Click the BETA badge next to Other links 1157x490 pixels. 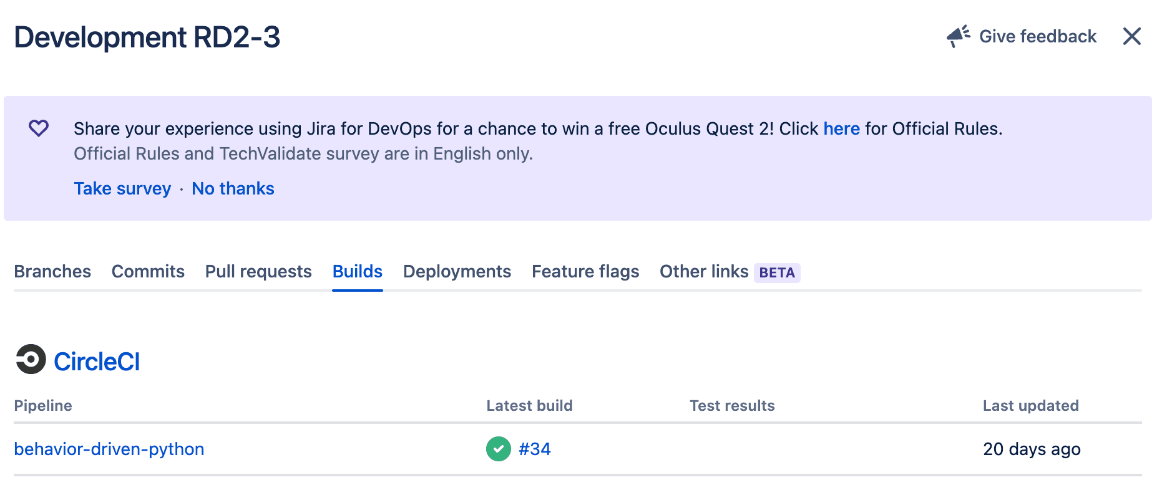click(776, 273)
